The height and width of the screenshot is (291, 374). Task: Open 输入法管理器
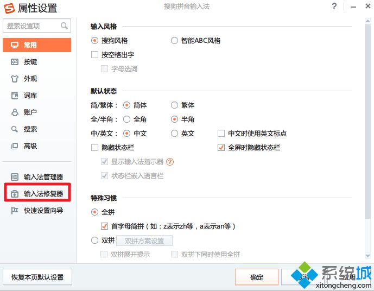(37, 177)
